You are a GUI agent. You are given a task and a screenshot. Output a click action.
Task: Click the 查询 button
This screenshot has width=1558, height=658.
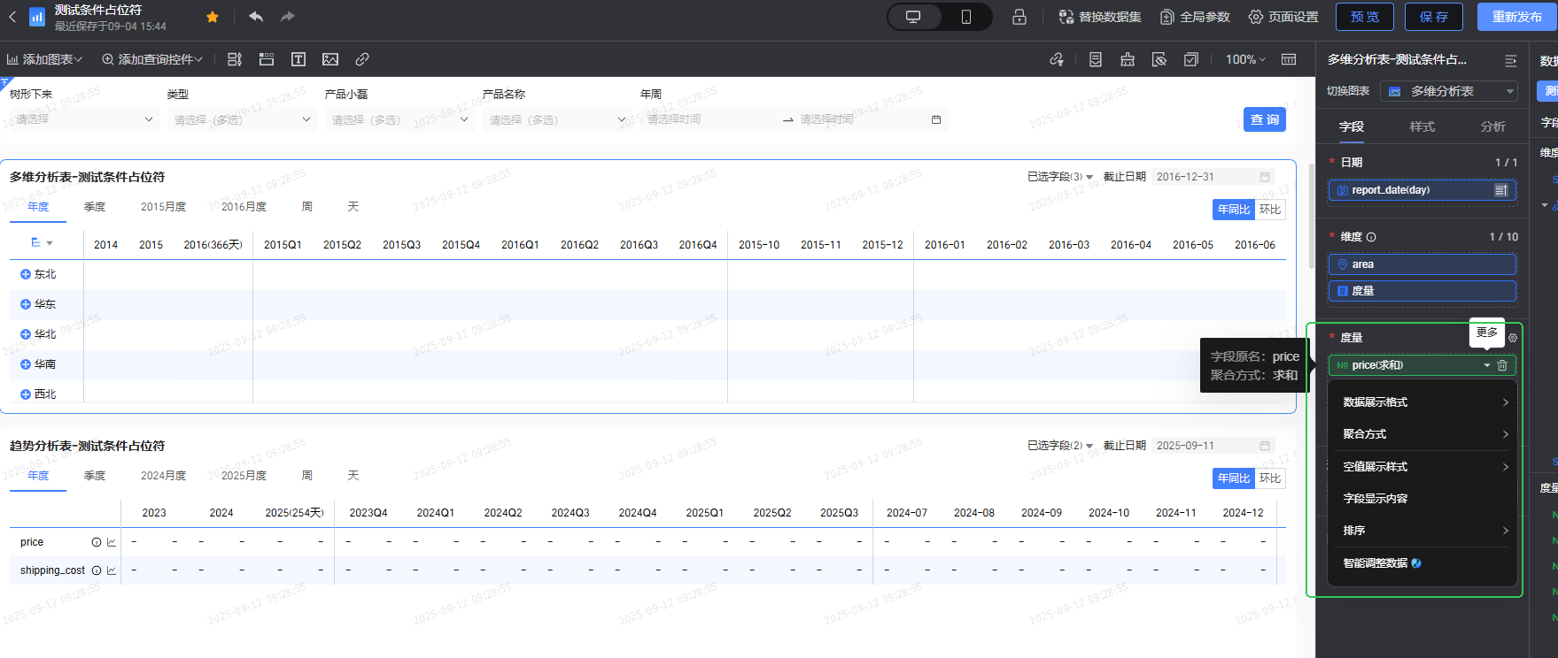1264,119
